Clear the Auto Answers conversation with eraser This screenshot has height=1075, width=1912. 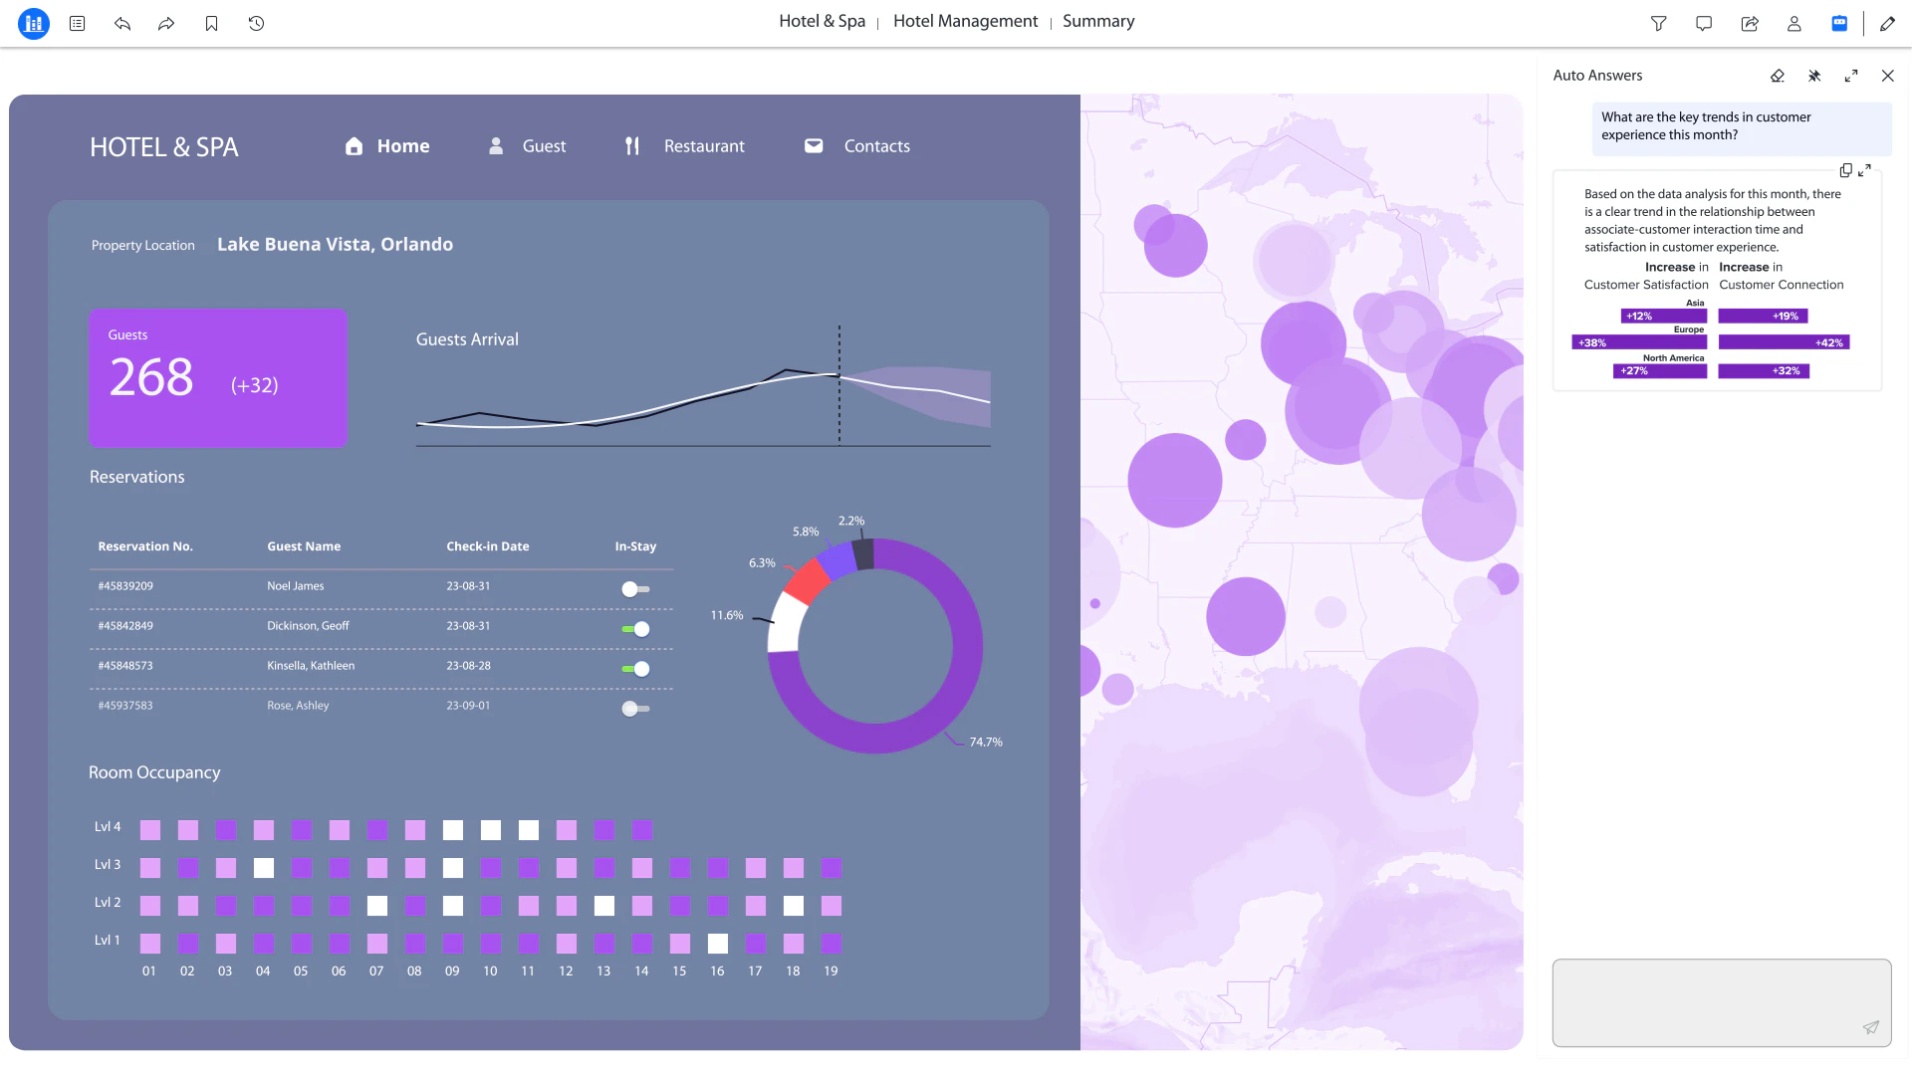pos(1778,76)
